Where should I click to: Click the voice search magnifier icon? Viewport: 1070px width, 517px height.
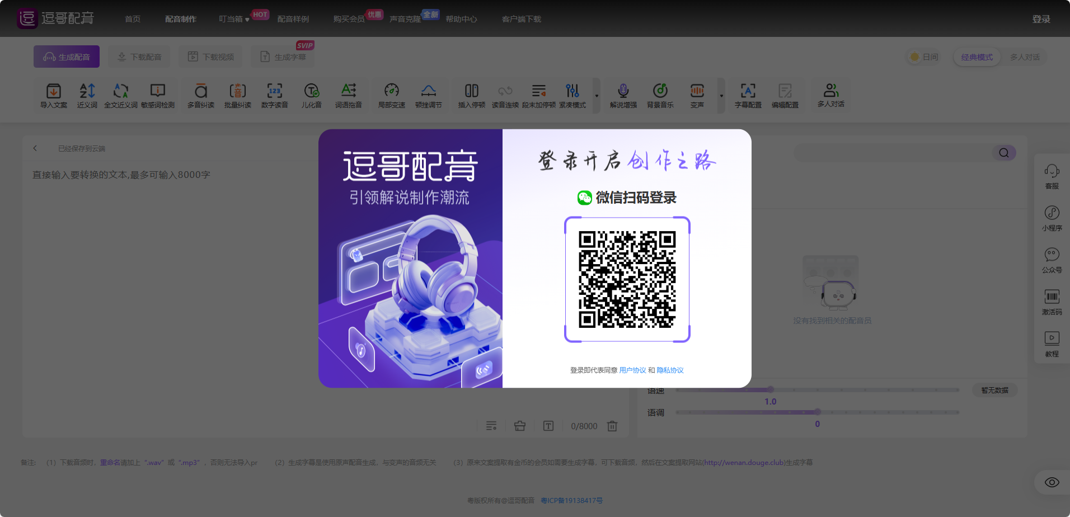coord(1004,153)
